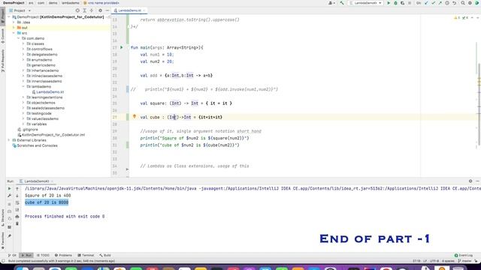Screen dimensions: 481x270
Task: Expand the code fold arrow near the Lambdas comment
Action: pos(127,169)
